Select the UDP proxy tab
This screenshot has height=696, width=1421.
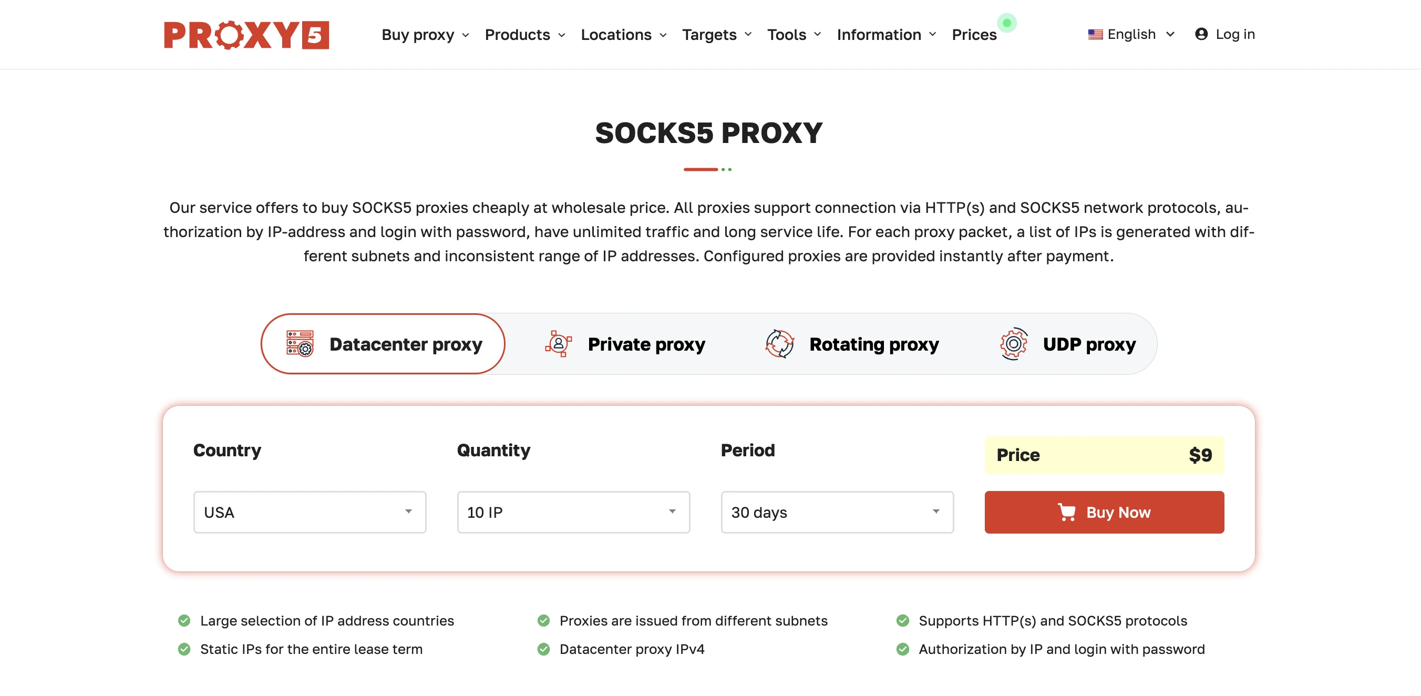(x=1067, y=344)
